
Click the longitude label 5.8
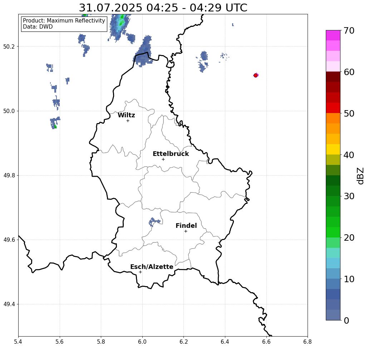pos(101,342)
